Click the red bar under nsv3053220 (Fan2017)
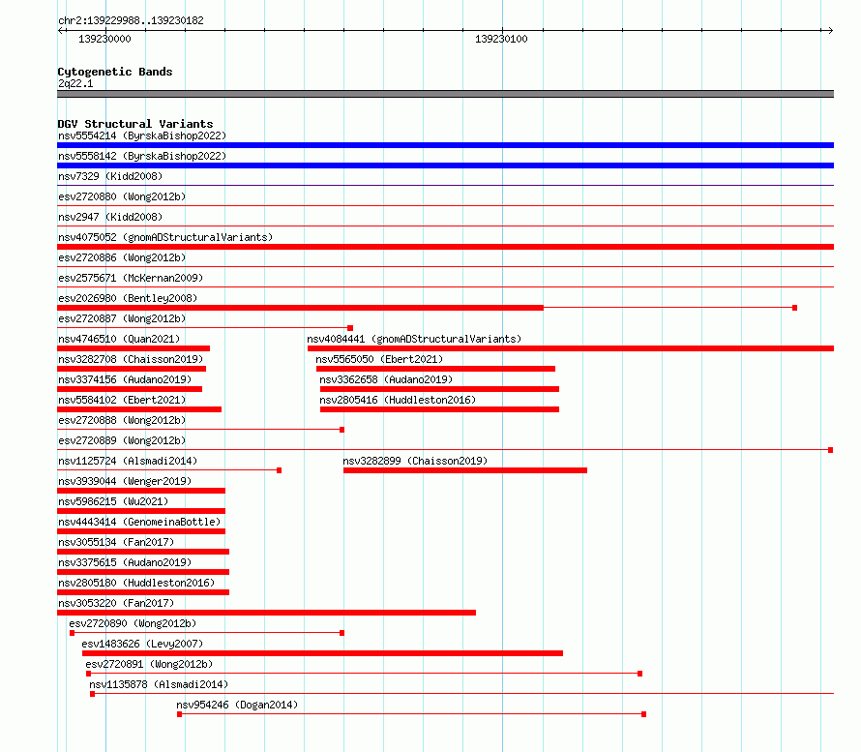 click(x=266, y=613)
